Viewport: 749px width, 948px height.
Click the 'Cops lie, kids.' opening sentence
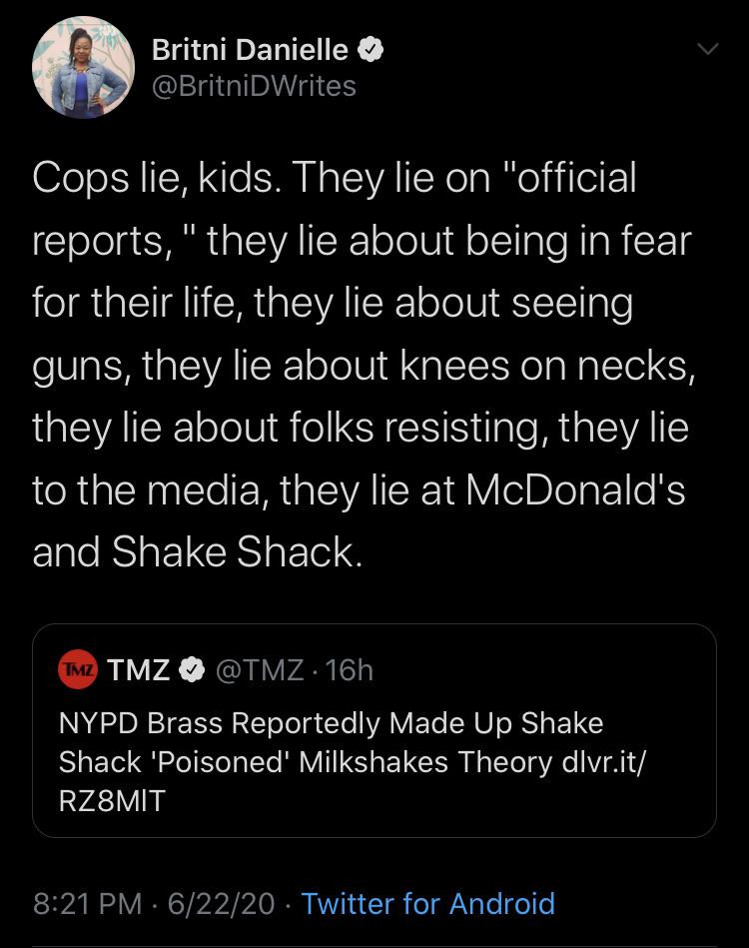153,178
